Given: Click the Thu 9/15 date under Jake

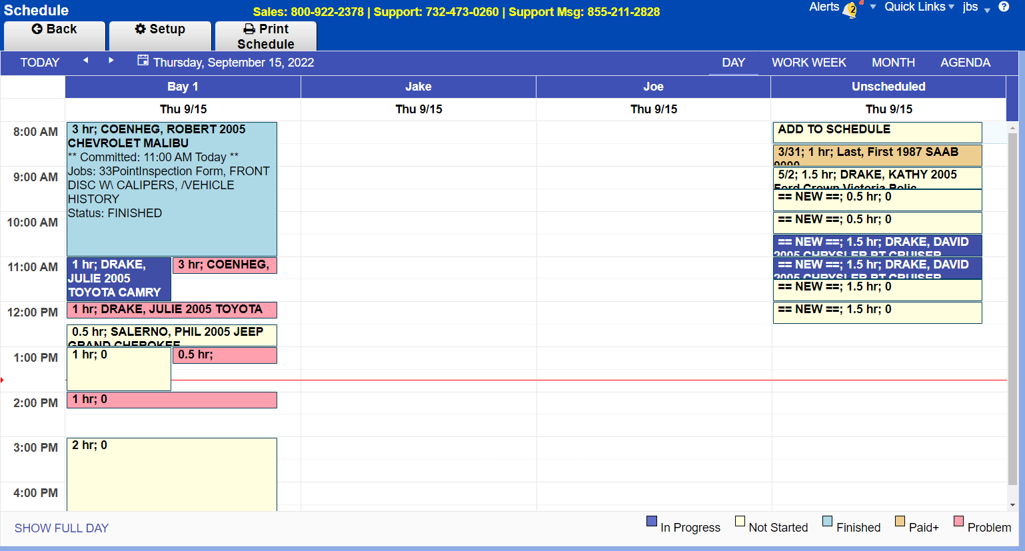Looking at the screenshot, I should coord(419,109).
